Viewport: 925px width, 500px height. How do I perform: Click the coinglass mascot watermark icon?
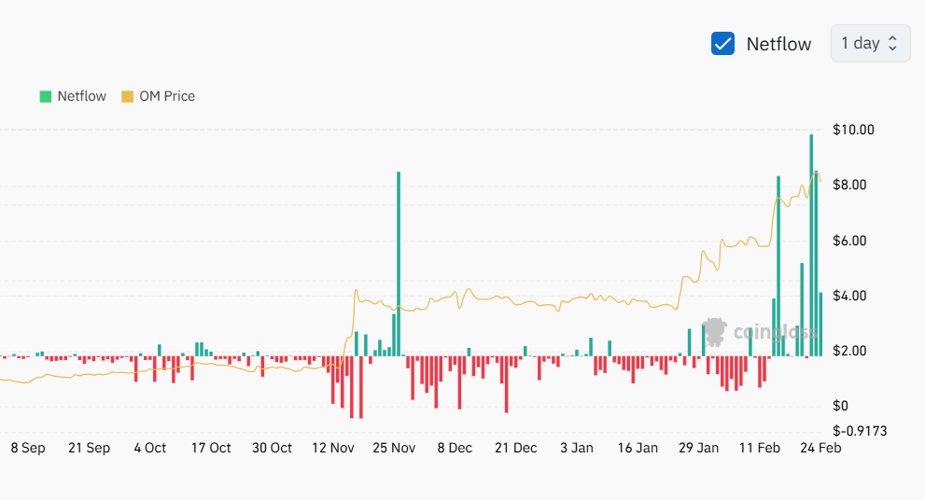715,331
